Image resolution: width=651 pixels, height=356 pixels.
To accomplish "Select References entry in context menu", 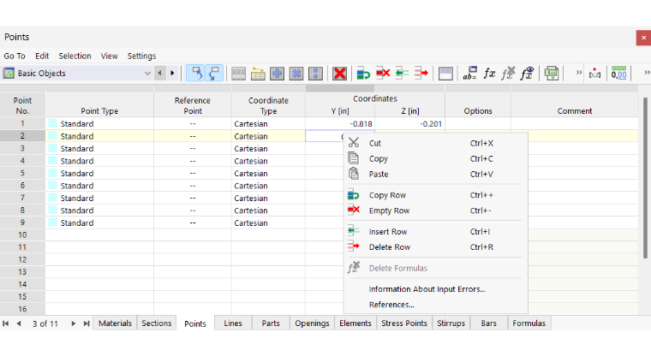I will [x=435, y=305].
